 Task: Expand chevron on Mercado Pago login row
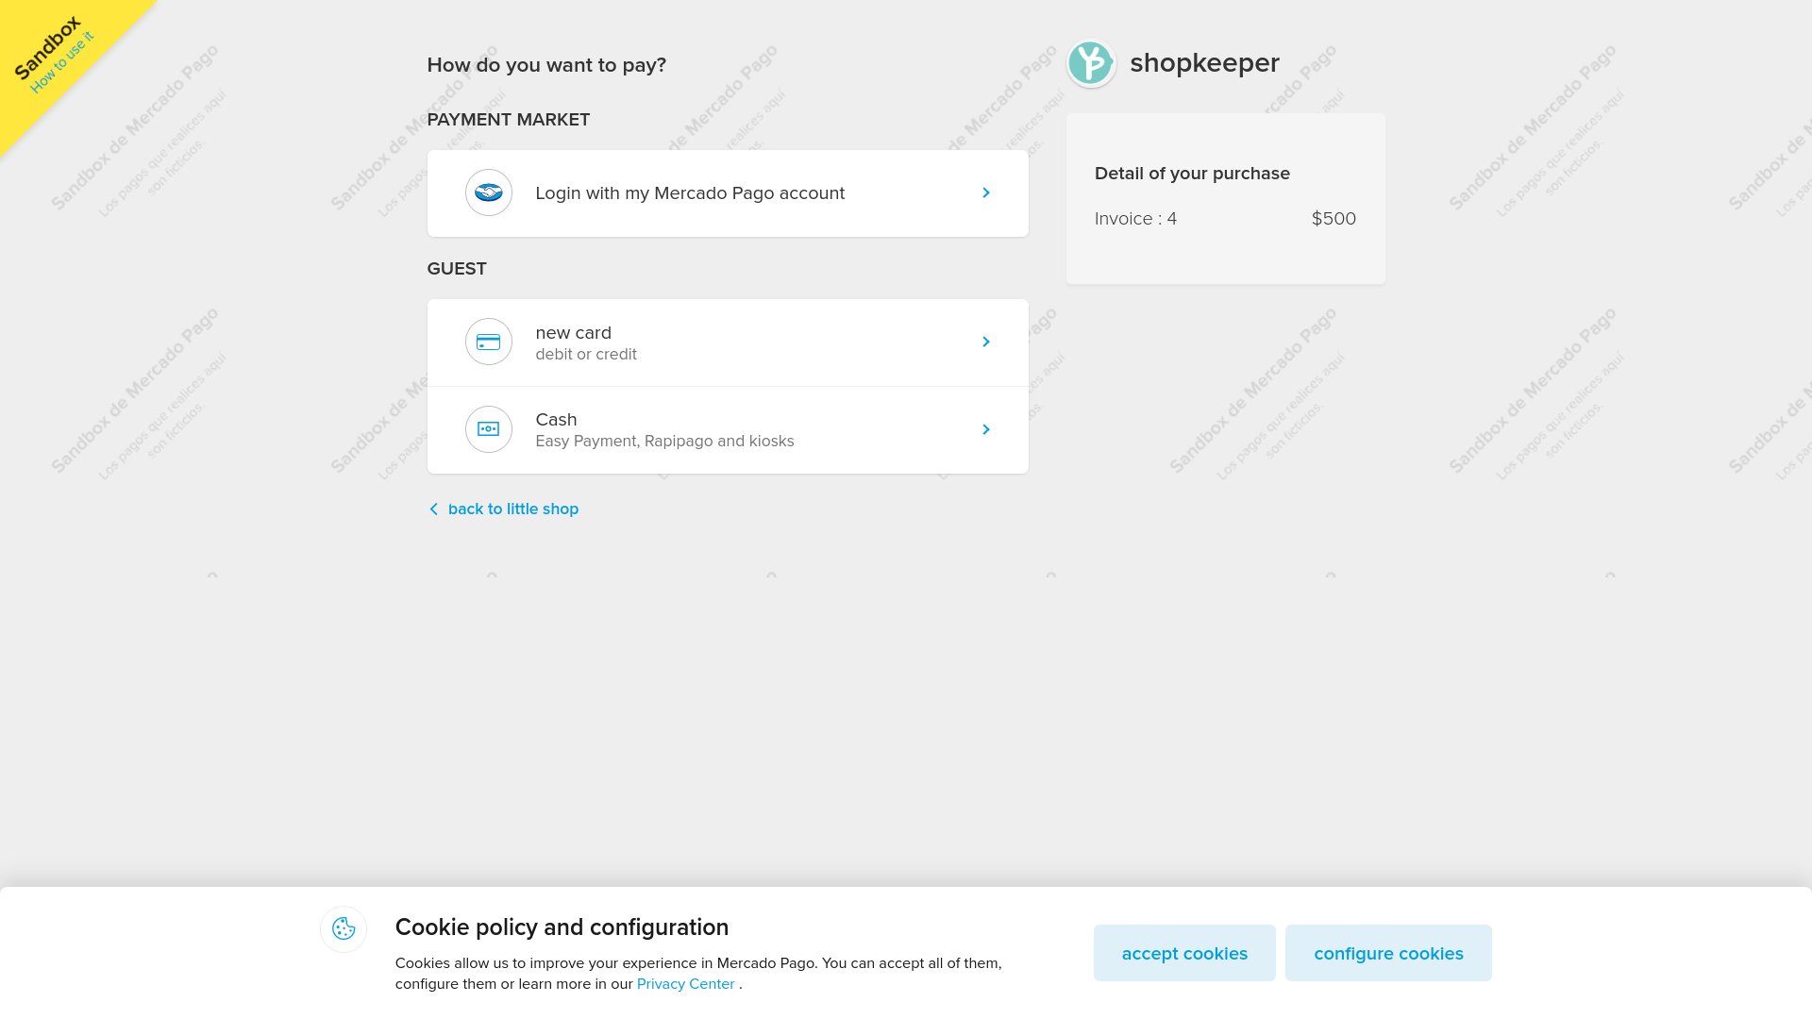[x=985, y=192]
